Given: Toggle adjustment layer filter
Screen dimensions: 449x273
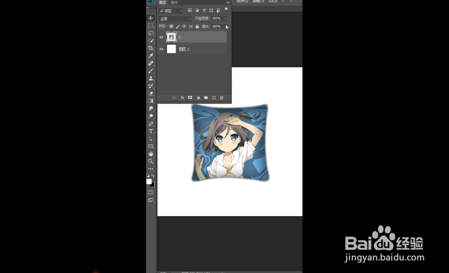Looking at the screenshot, I should click(197, 10).
